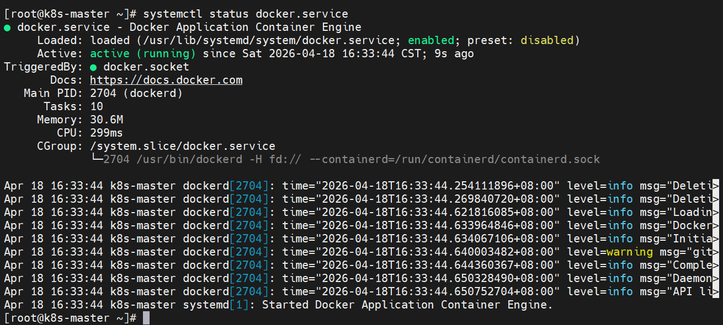Click the cursor block at the last prompt
This screenshot has width=723, height=325.
click(146, 318)
